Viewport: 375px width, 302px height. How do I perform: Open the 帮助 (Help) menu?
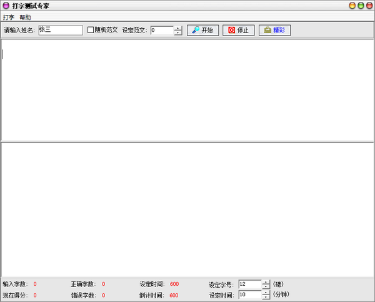[x=25, y=17]
